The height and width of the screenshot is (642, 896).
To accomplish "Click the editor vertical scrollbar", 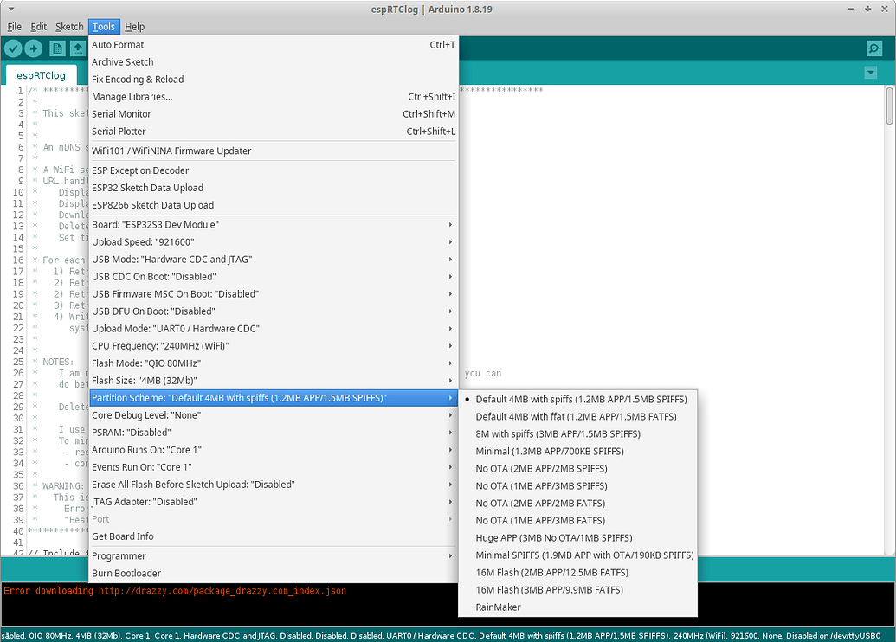I will click(x=889, y=320).
